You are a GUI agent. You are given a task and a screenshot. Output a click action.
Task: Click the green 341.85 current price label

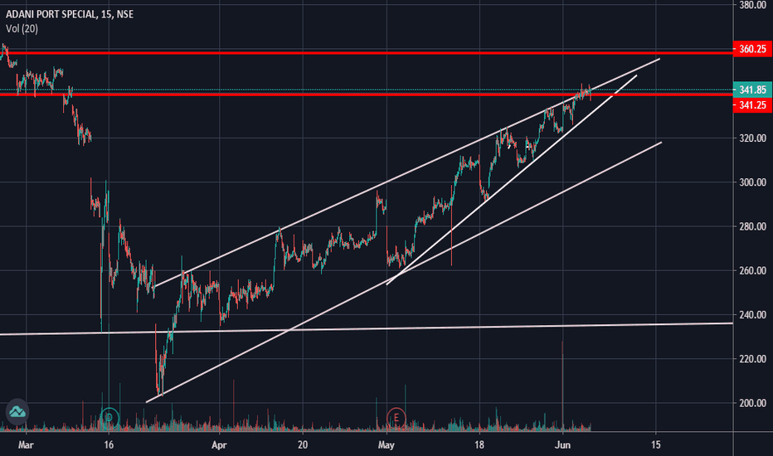(752, 90)
